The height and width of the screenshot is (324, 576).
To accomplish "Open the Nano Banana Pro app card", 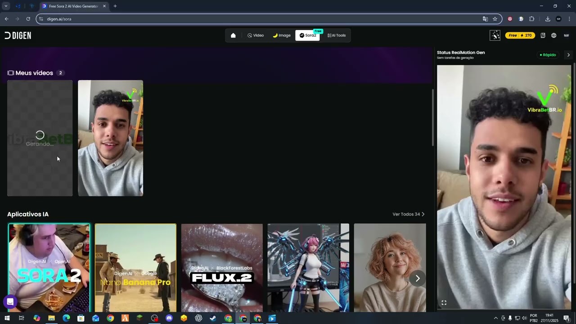I will [x=135, y=268].
